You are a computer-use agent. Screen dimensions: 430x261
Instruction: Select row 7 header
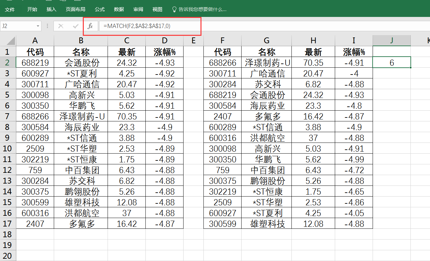point(8,116)
